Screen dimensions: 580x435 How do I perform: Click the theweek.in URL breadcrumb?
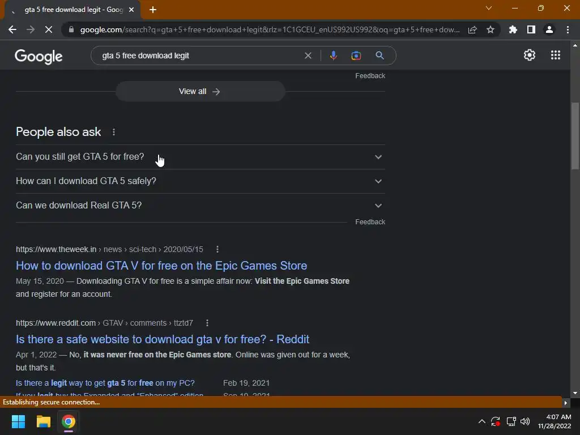pos(109,249)
